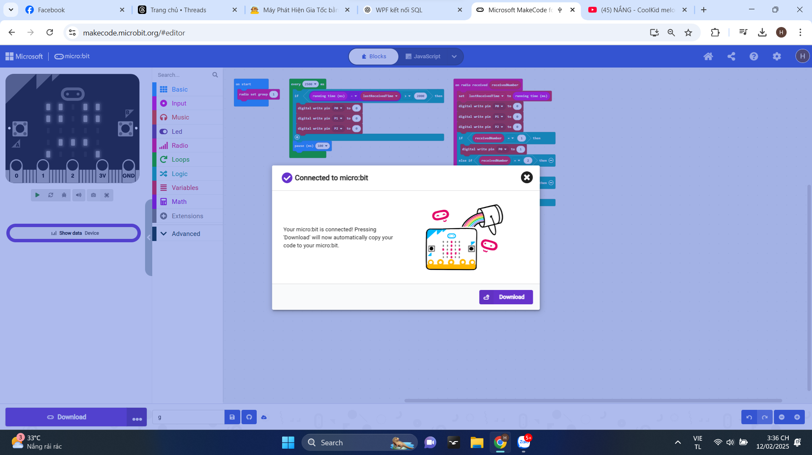Switch to the WPF kết nối SQL tab
The image size is (812, 455).
click(413, 10)
